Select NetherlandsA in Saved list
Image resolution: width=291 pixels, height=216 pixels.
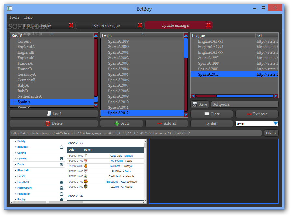pyautogui.click(x=52, y=96)
